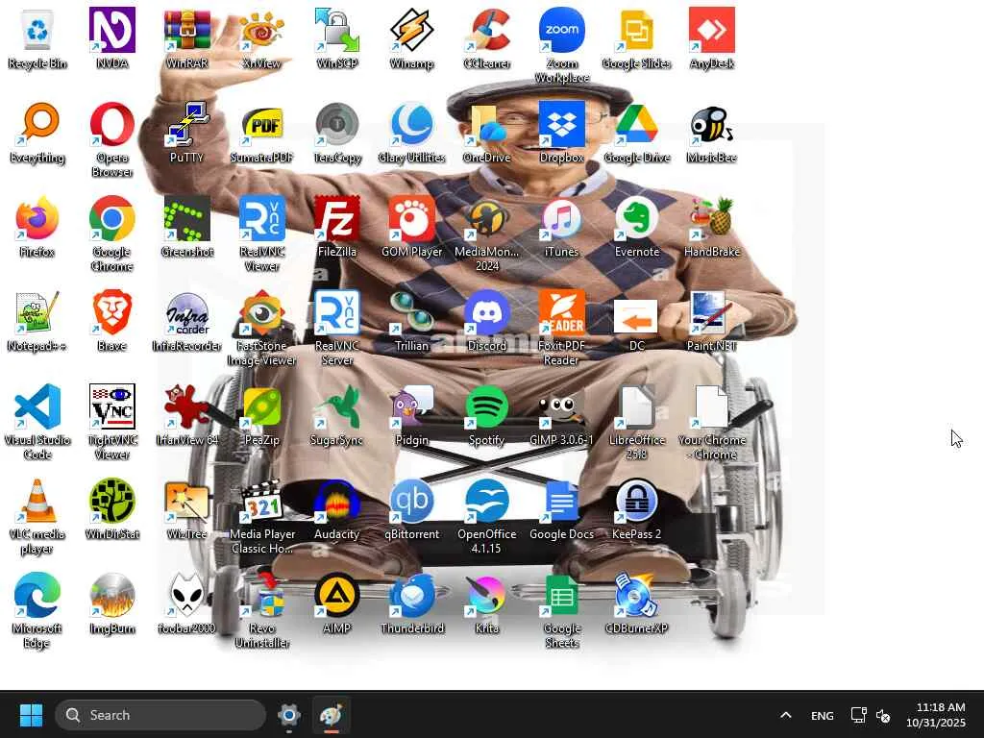Click the SumatraPDF shortcut

point(261,133)
